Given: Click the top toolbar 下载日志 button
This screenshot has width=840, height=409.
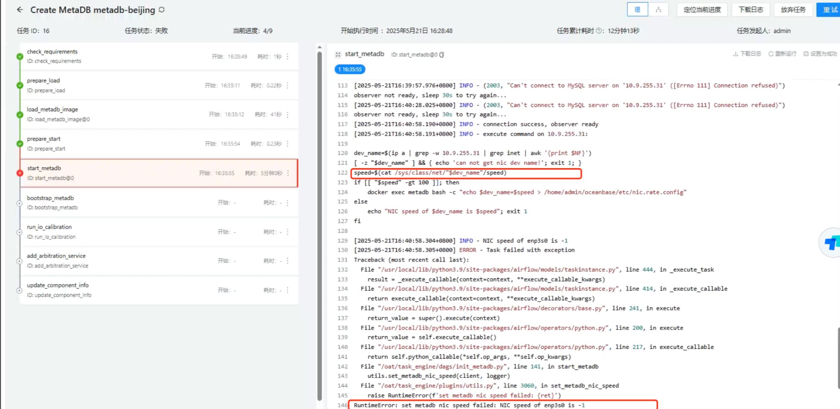Looking at the screenshot, I should click(751, 10).
